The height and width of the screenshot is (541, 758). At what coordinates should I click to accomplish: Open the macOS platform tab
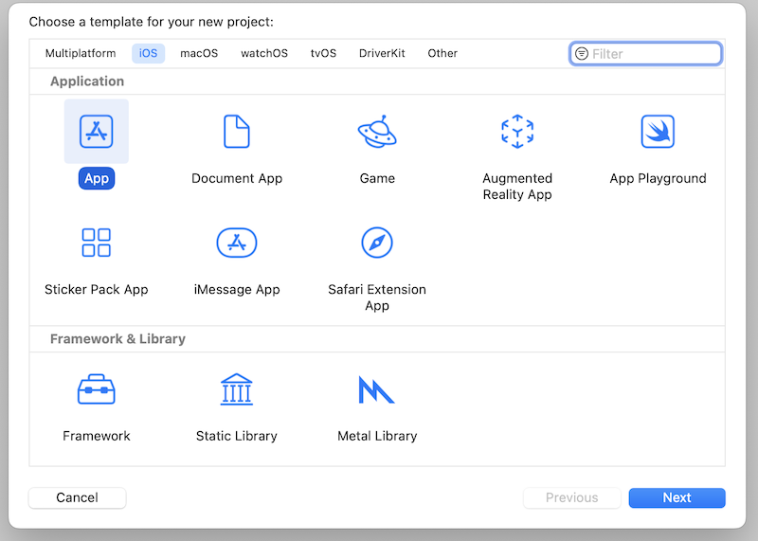point(199,53)
